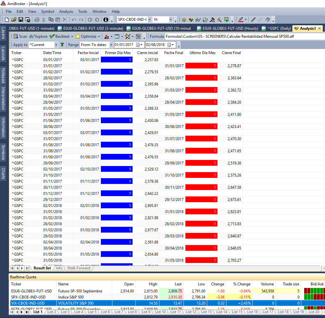Switch to ^GSPC (Daily) tab
Screen dimensions: 325x318
click(x=276, y=28)
